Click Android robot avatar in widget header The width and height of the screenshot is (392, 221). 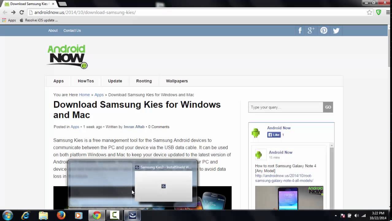[256, 132]
